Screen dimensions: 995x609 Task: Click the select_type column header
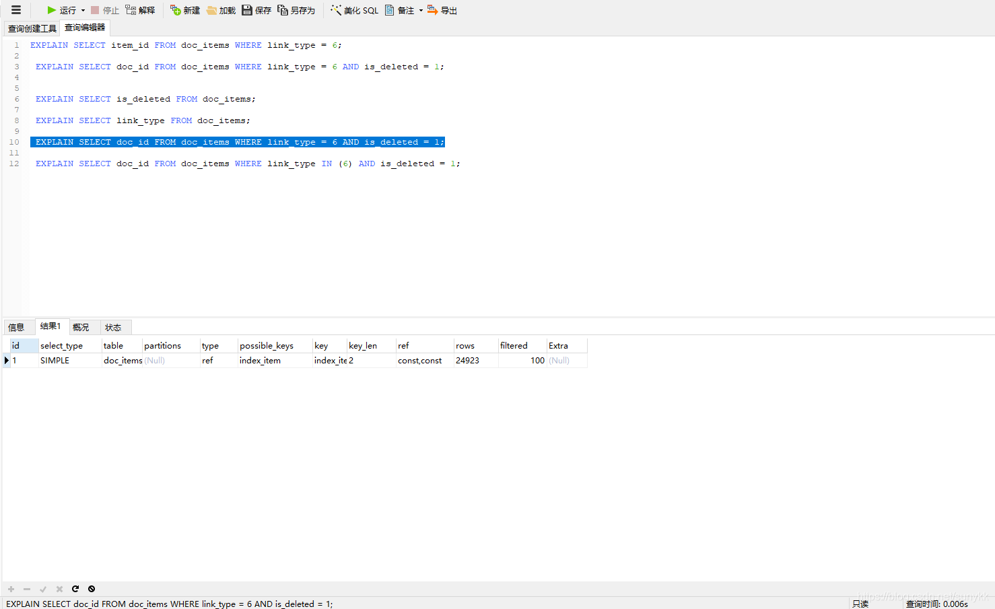(70, 345)
